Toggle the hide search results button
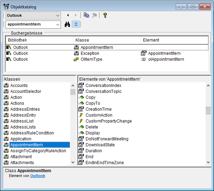Viewport: 214px width, 191px height. point(77,24)
